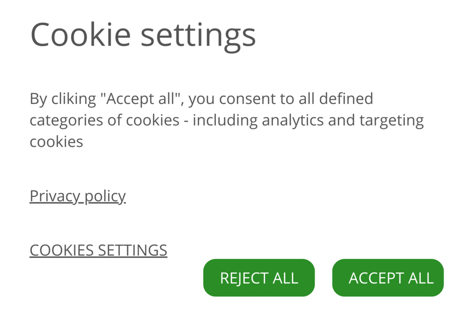Open the Privacy policy link

point(77,196)
